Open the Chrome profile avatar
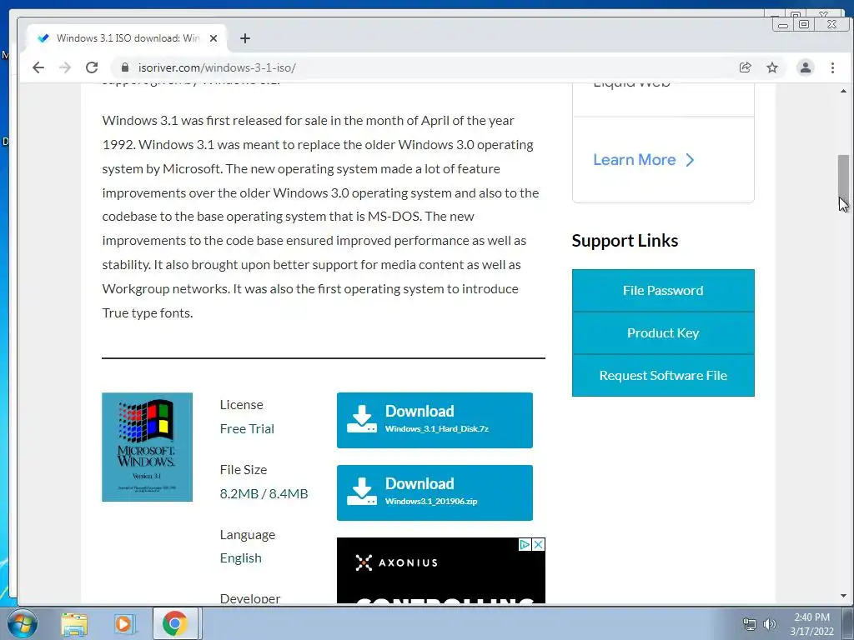854x640 pixels. coord(805,67)
